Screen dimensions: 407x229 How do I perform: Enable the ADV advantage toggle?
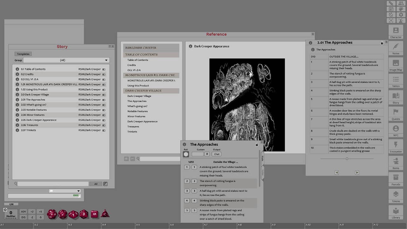(24, 212)
